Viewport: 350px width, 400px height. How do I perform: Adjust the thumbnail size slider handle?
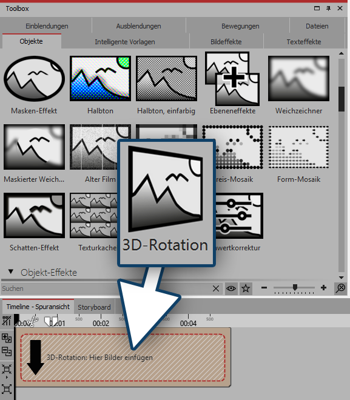pos(295,287)
